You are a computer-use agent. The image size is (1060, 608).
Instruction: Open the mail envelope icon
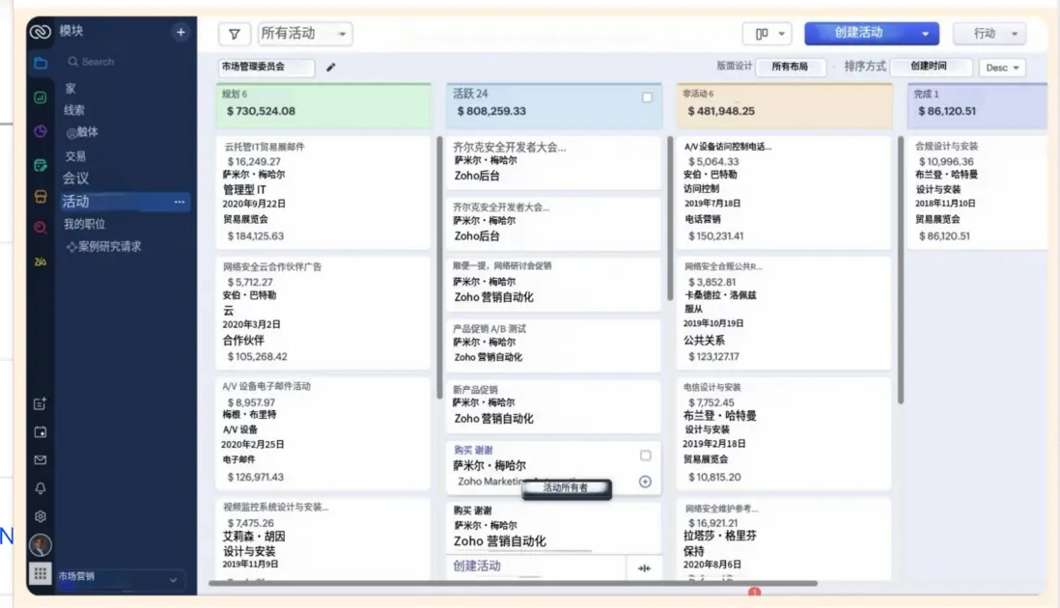41,460
